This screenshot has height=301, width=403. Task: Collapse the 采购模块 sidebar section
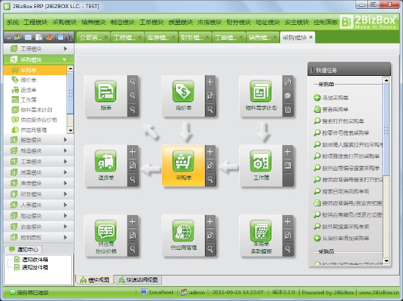(x=38, y=60)
